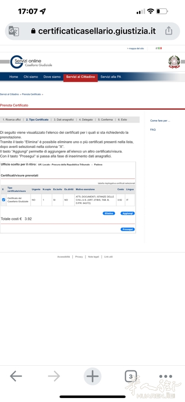Click the Costo cell value 3.92
This screenshot has height=402, width=185.
[x=120, y=200]
